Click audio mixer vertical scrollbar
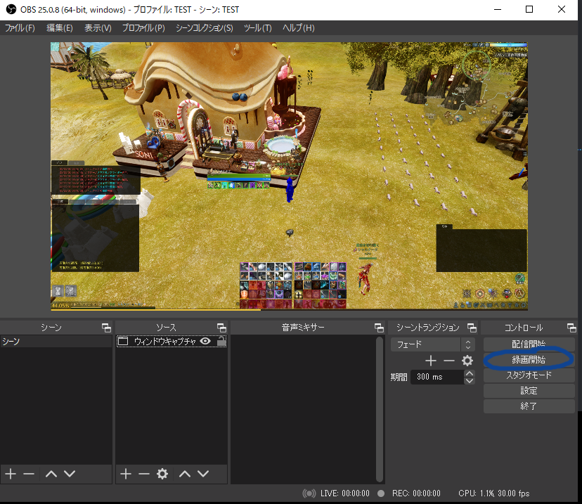The height and width of the screenshot is (504, 582). [x=379, y=409]
